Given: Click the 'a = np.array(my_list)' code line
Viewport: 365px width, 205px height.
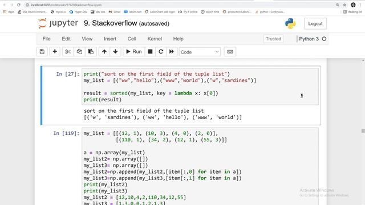Looking at the screenshot, I should pos(114,153).
